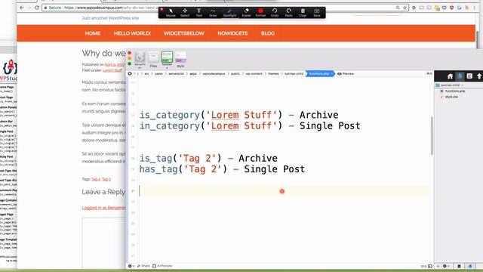Activate the Draw annotation tool
The image size is (483, 272).
tap(213, 13)
